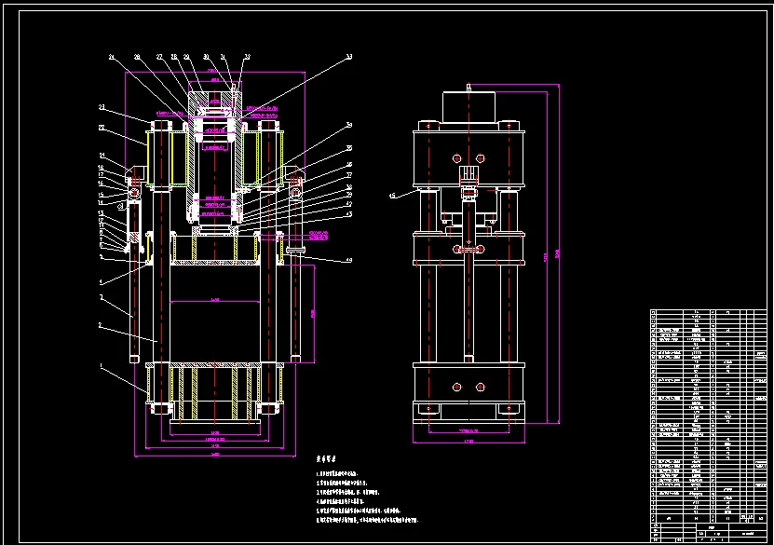The image size is (774, 545).
Task: Select the last line of technical requirement notes
Action: click(x=367, y=520)
